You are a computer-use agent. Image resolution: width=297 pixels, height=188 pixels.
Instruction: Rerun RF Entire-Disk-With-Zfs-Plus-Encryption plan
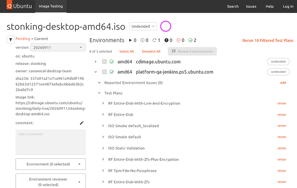(282, 159)
